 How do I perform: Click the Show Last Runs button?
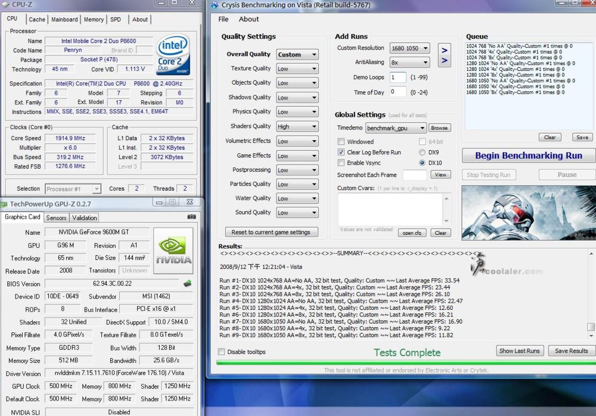click(520, 350)
